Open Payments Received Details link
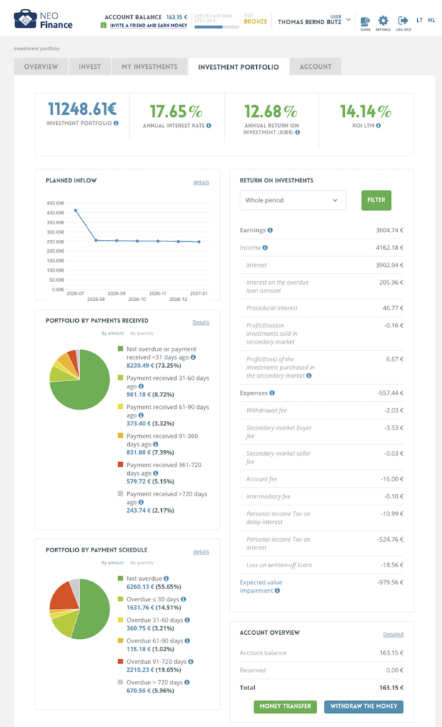Viewport: 442px width, 727px height. point(201,323)
